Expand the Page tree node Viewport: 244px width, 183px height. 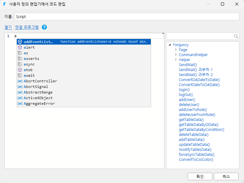[176, 50]
